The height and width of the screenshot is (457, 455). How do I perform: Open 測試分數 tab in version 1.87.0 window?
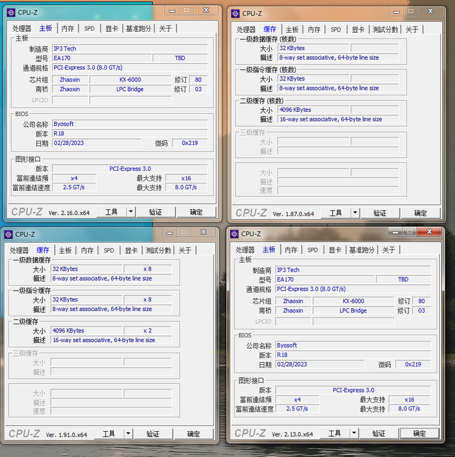pyautogui.click(x=385, y=30)
